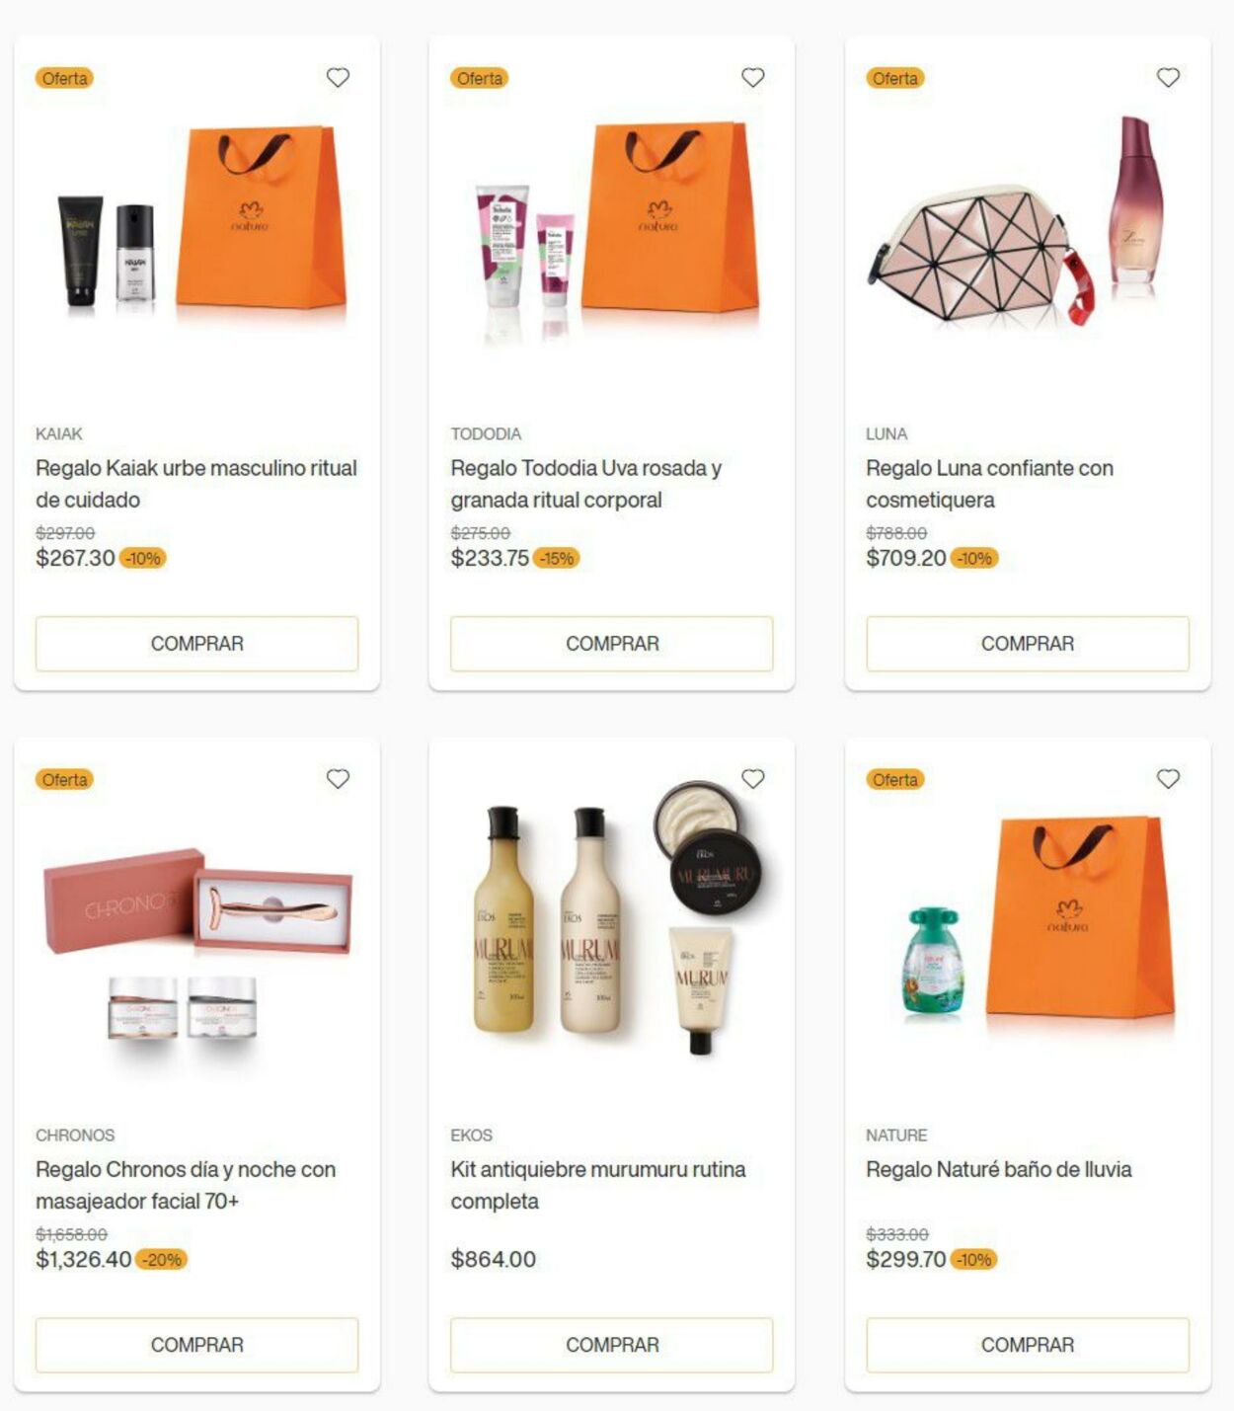The image size is (1234, 1411).
Task: Toggle wishlist heart on Tododia Uva rosada gift
Action: [752, 77]
